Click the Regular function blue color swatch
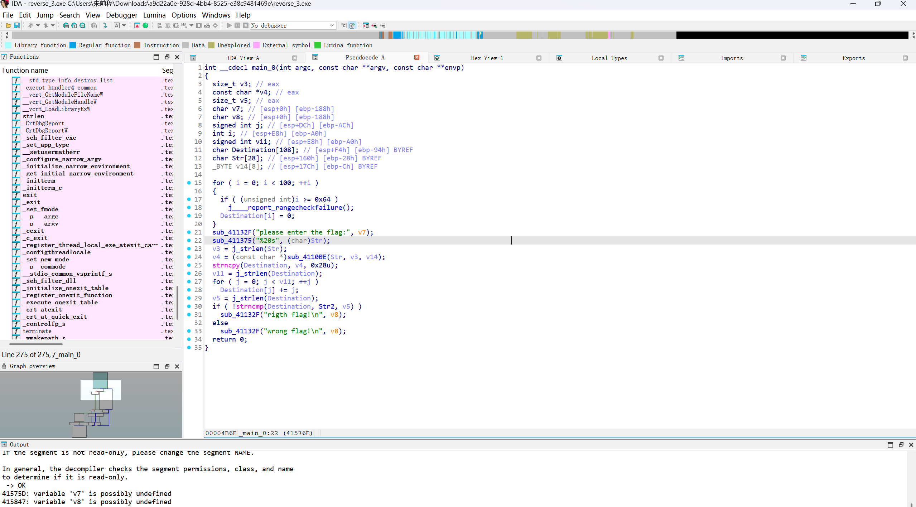 [73, 45]
